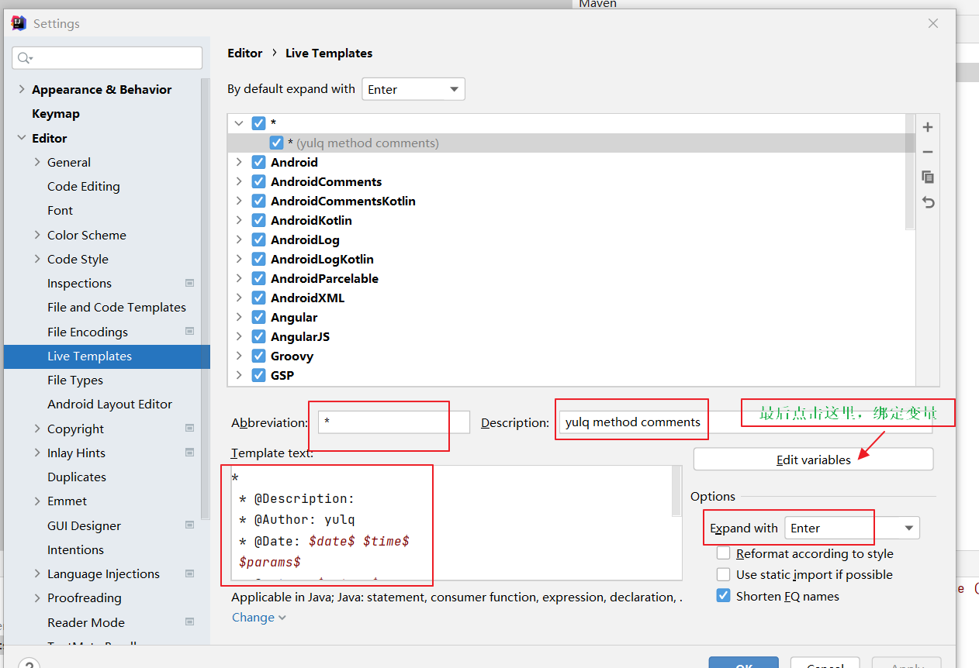Viewport: 979px width, 668px height.
Task: Click the Cancel button
Action: point(825,663)
